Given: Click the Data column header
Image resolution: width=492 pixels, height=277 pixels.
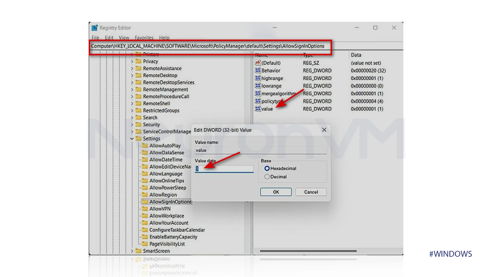Looking at the screenshot, I should (x=356, y=55).
